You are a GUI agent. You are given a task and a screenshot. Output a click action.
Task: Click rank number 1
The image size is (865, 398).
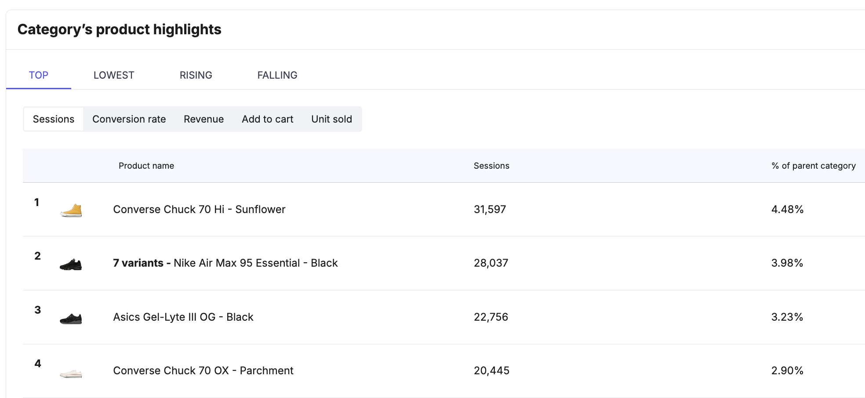click(x=37, y=203)
